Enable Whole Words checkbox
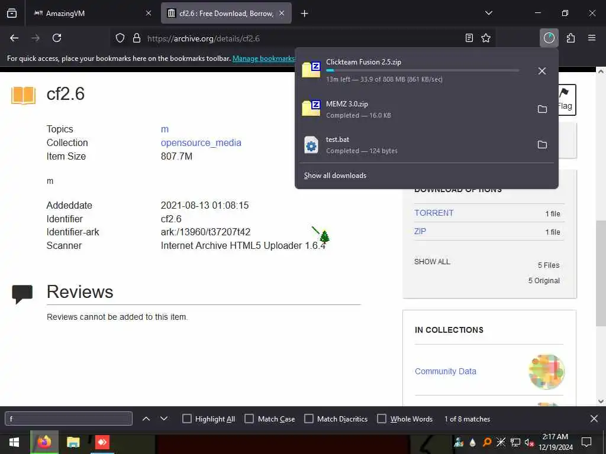Image resolution: width=606 pixels, height=454 pixels. click(x=382, y=419)
